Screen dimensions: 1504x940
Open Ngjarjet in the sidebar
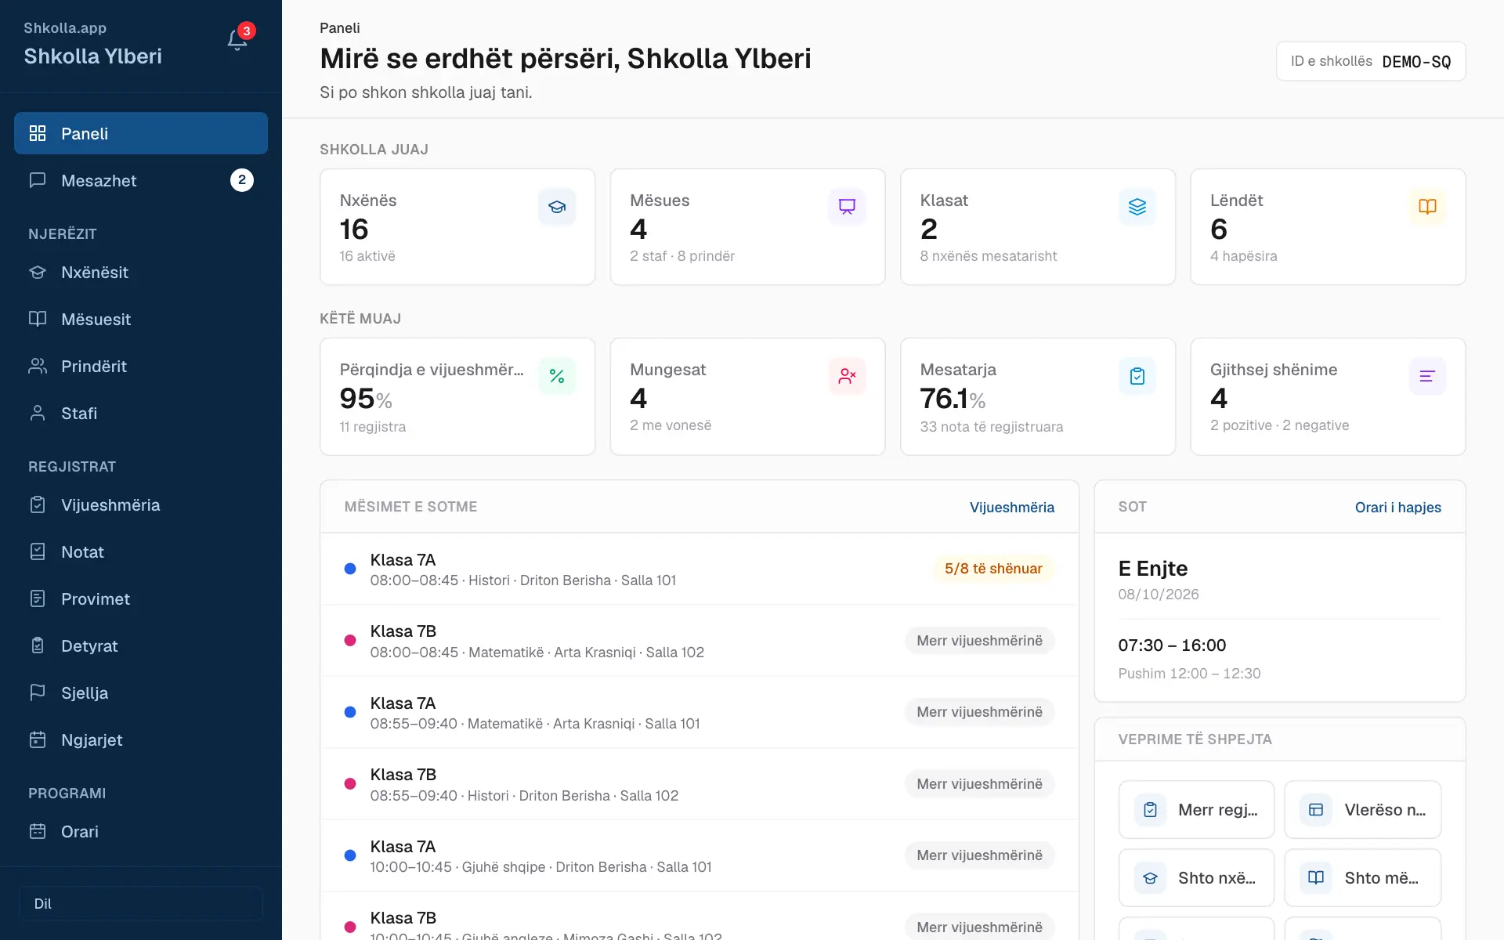tap(141, 739)
